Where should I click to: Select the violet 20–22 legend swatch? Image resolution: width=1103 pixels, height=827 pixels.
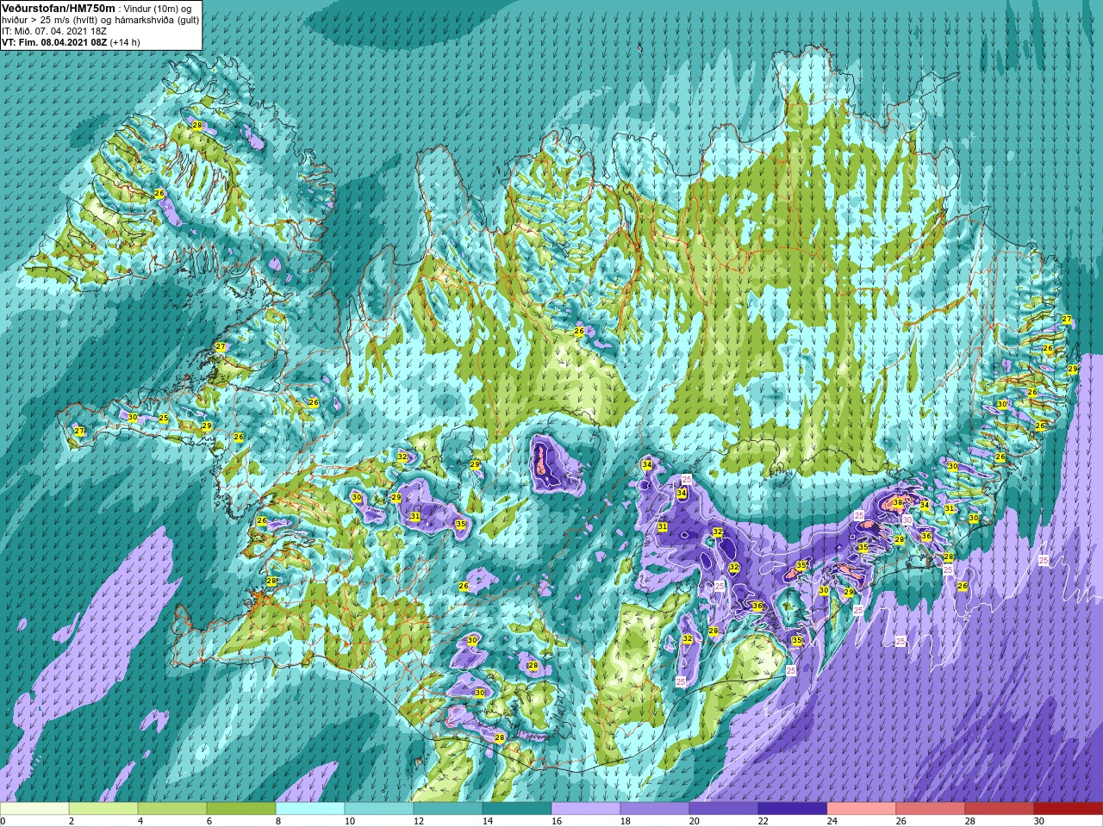click(724, 809)
